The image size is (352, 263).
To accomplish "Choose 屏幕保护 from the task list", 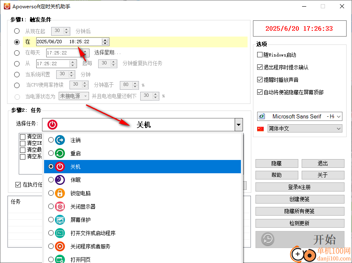I will (x=142, y=220).
